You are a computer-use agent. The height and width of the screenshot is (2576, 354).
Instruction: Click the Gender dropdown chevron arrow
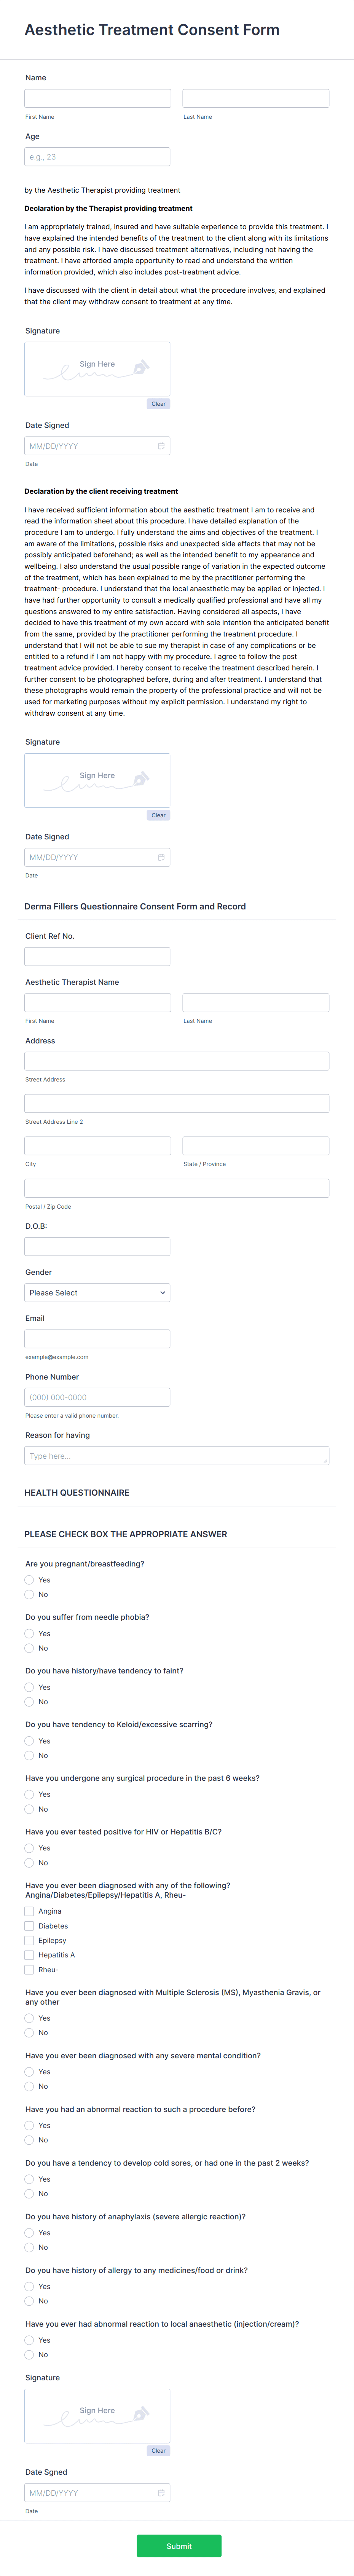click(162, 1293)
